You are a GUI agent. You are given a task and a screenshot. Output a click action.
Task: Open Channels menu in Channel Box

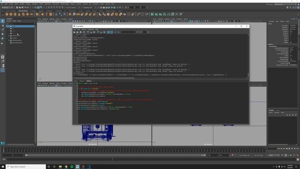(x=271, y=22)
